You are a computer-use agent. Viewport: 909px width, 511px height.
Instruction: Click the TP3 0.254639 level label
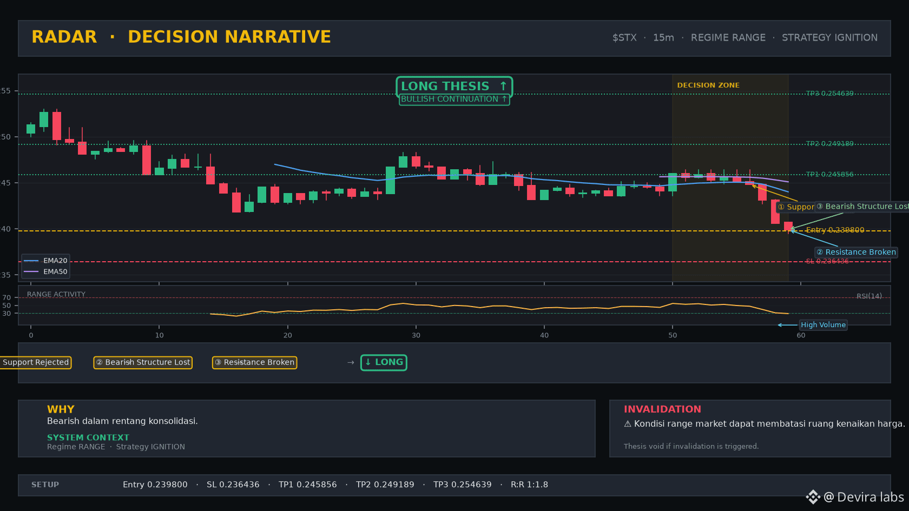(x=829, y=94)
